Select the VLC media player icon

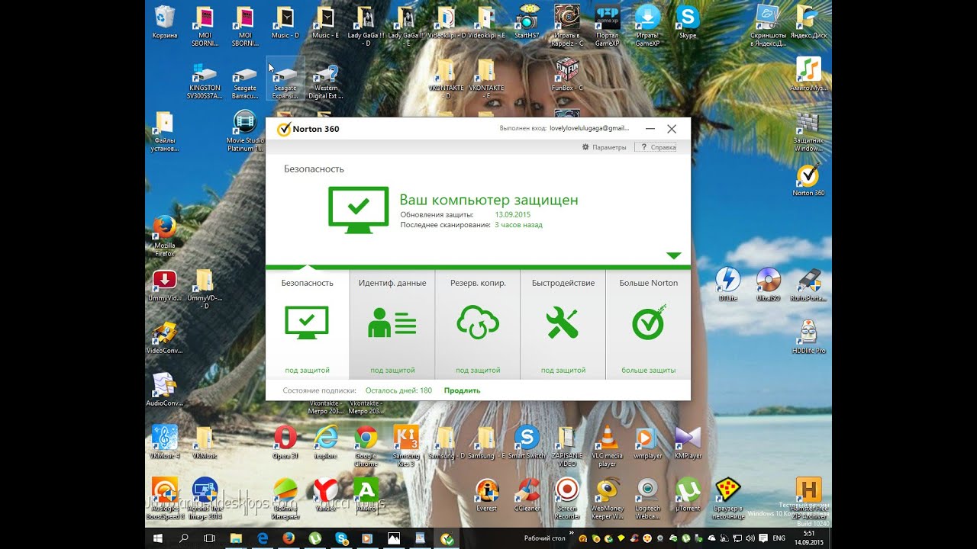click(x=608, y=445)
